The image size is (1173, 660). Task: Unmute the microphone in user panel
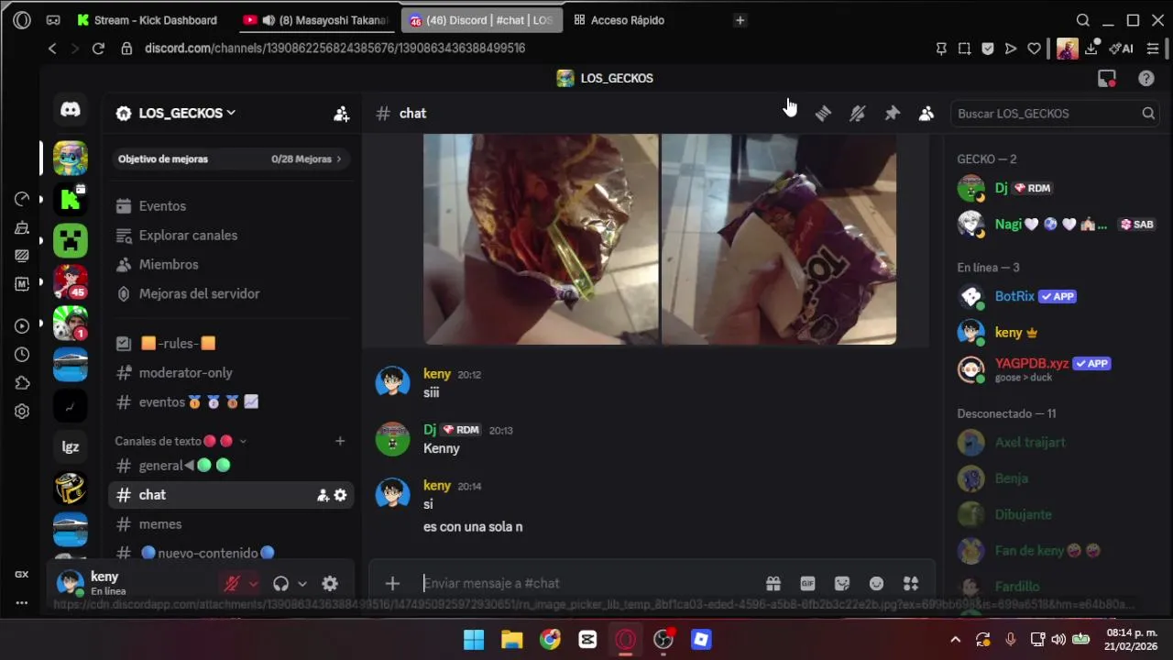232,583
